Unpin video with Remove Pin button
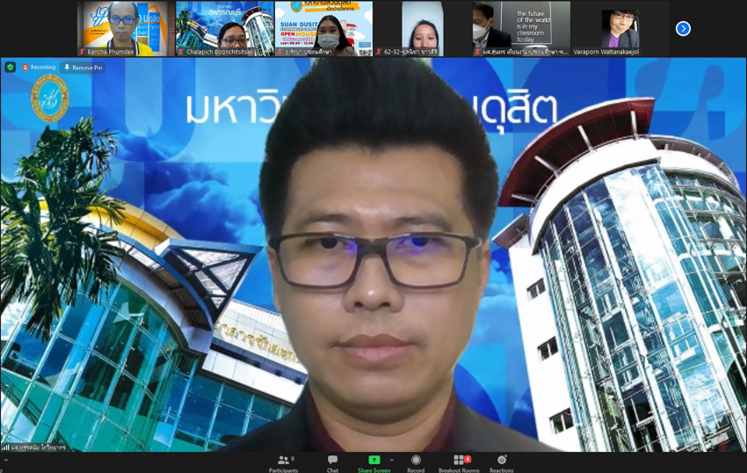This screenshot has height=473, width=747. click(x=83, y=68)
